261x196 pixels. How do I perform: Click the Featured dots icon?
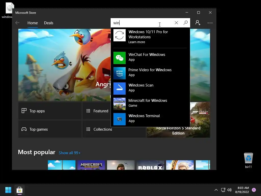(88, 111)
